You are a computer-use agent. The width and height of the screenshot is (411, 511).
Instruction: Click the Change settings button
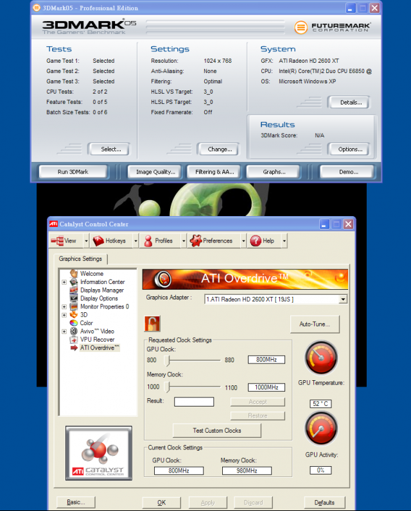click(x=220, y=149)
